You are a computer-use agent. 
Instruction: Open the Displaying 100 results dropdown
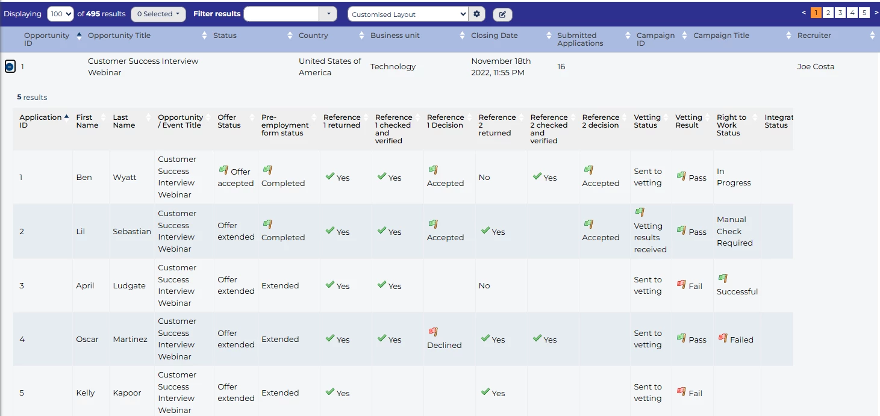(x=60, y=14)
